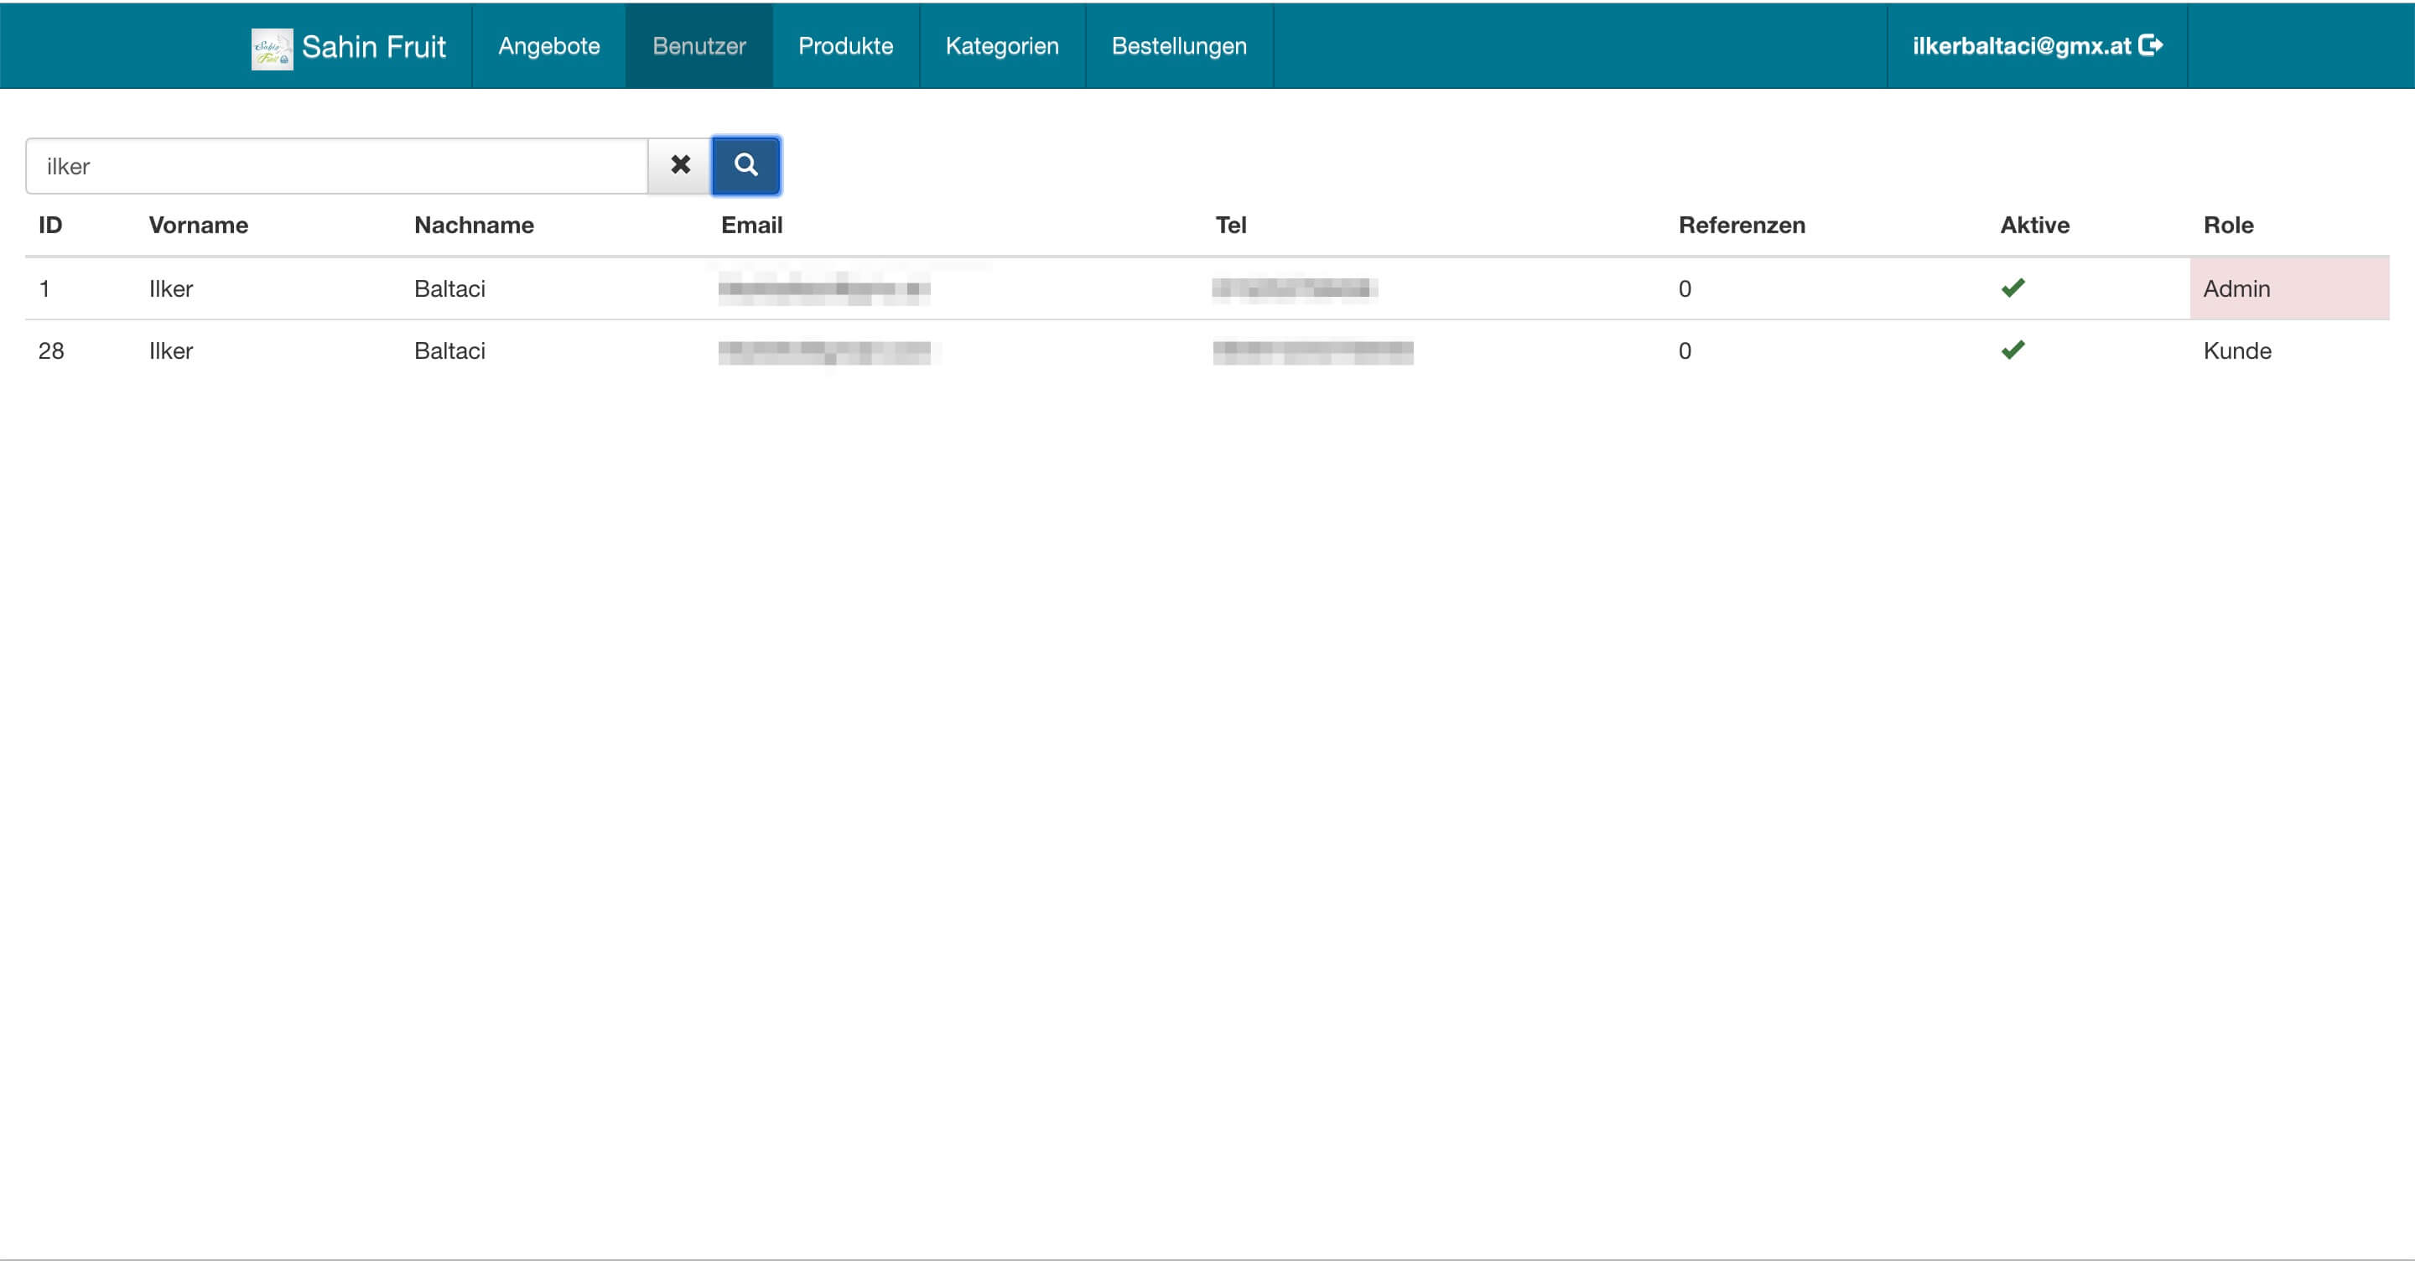The image size is (2415, 1261).
Task: Open the Angebote menu item
Action: pyautogui.click(x=548, y=46)
